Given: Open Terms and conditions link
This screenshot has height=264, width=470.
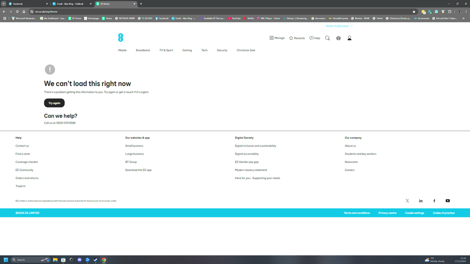Looking at the screenshot, I should pos(357,213).
